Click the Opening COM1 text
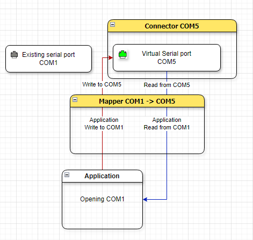253x240 pixels. tap(102, 199)
